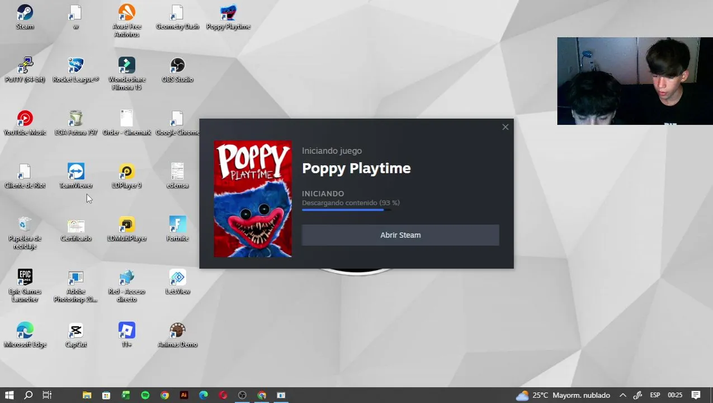Select the Red - Acceso directo shortcut
The height and width of the screenshot is (403, 713).
pos(126,286)
